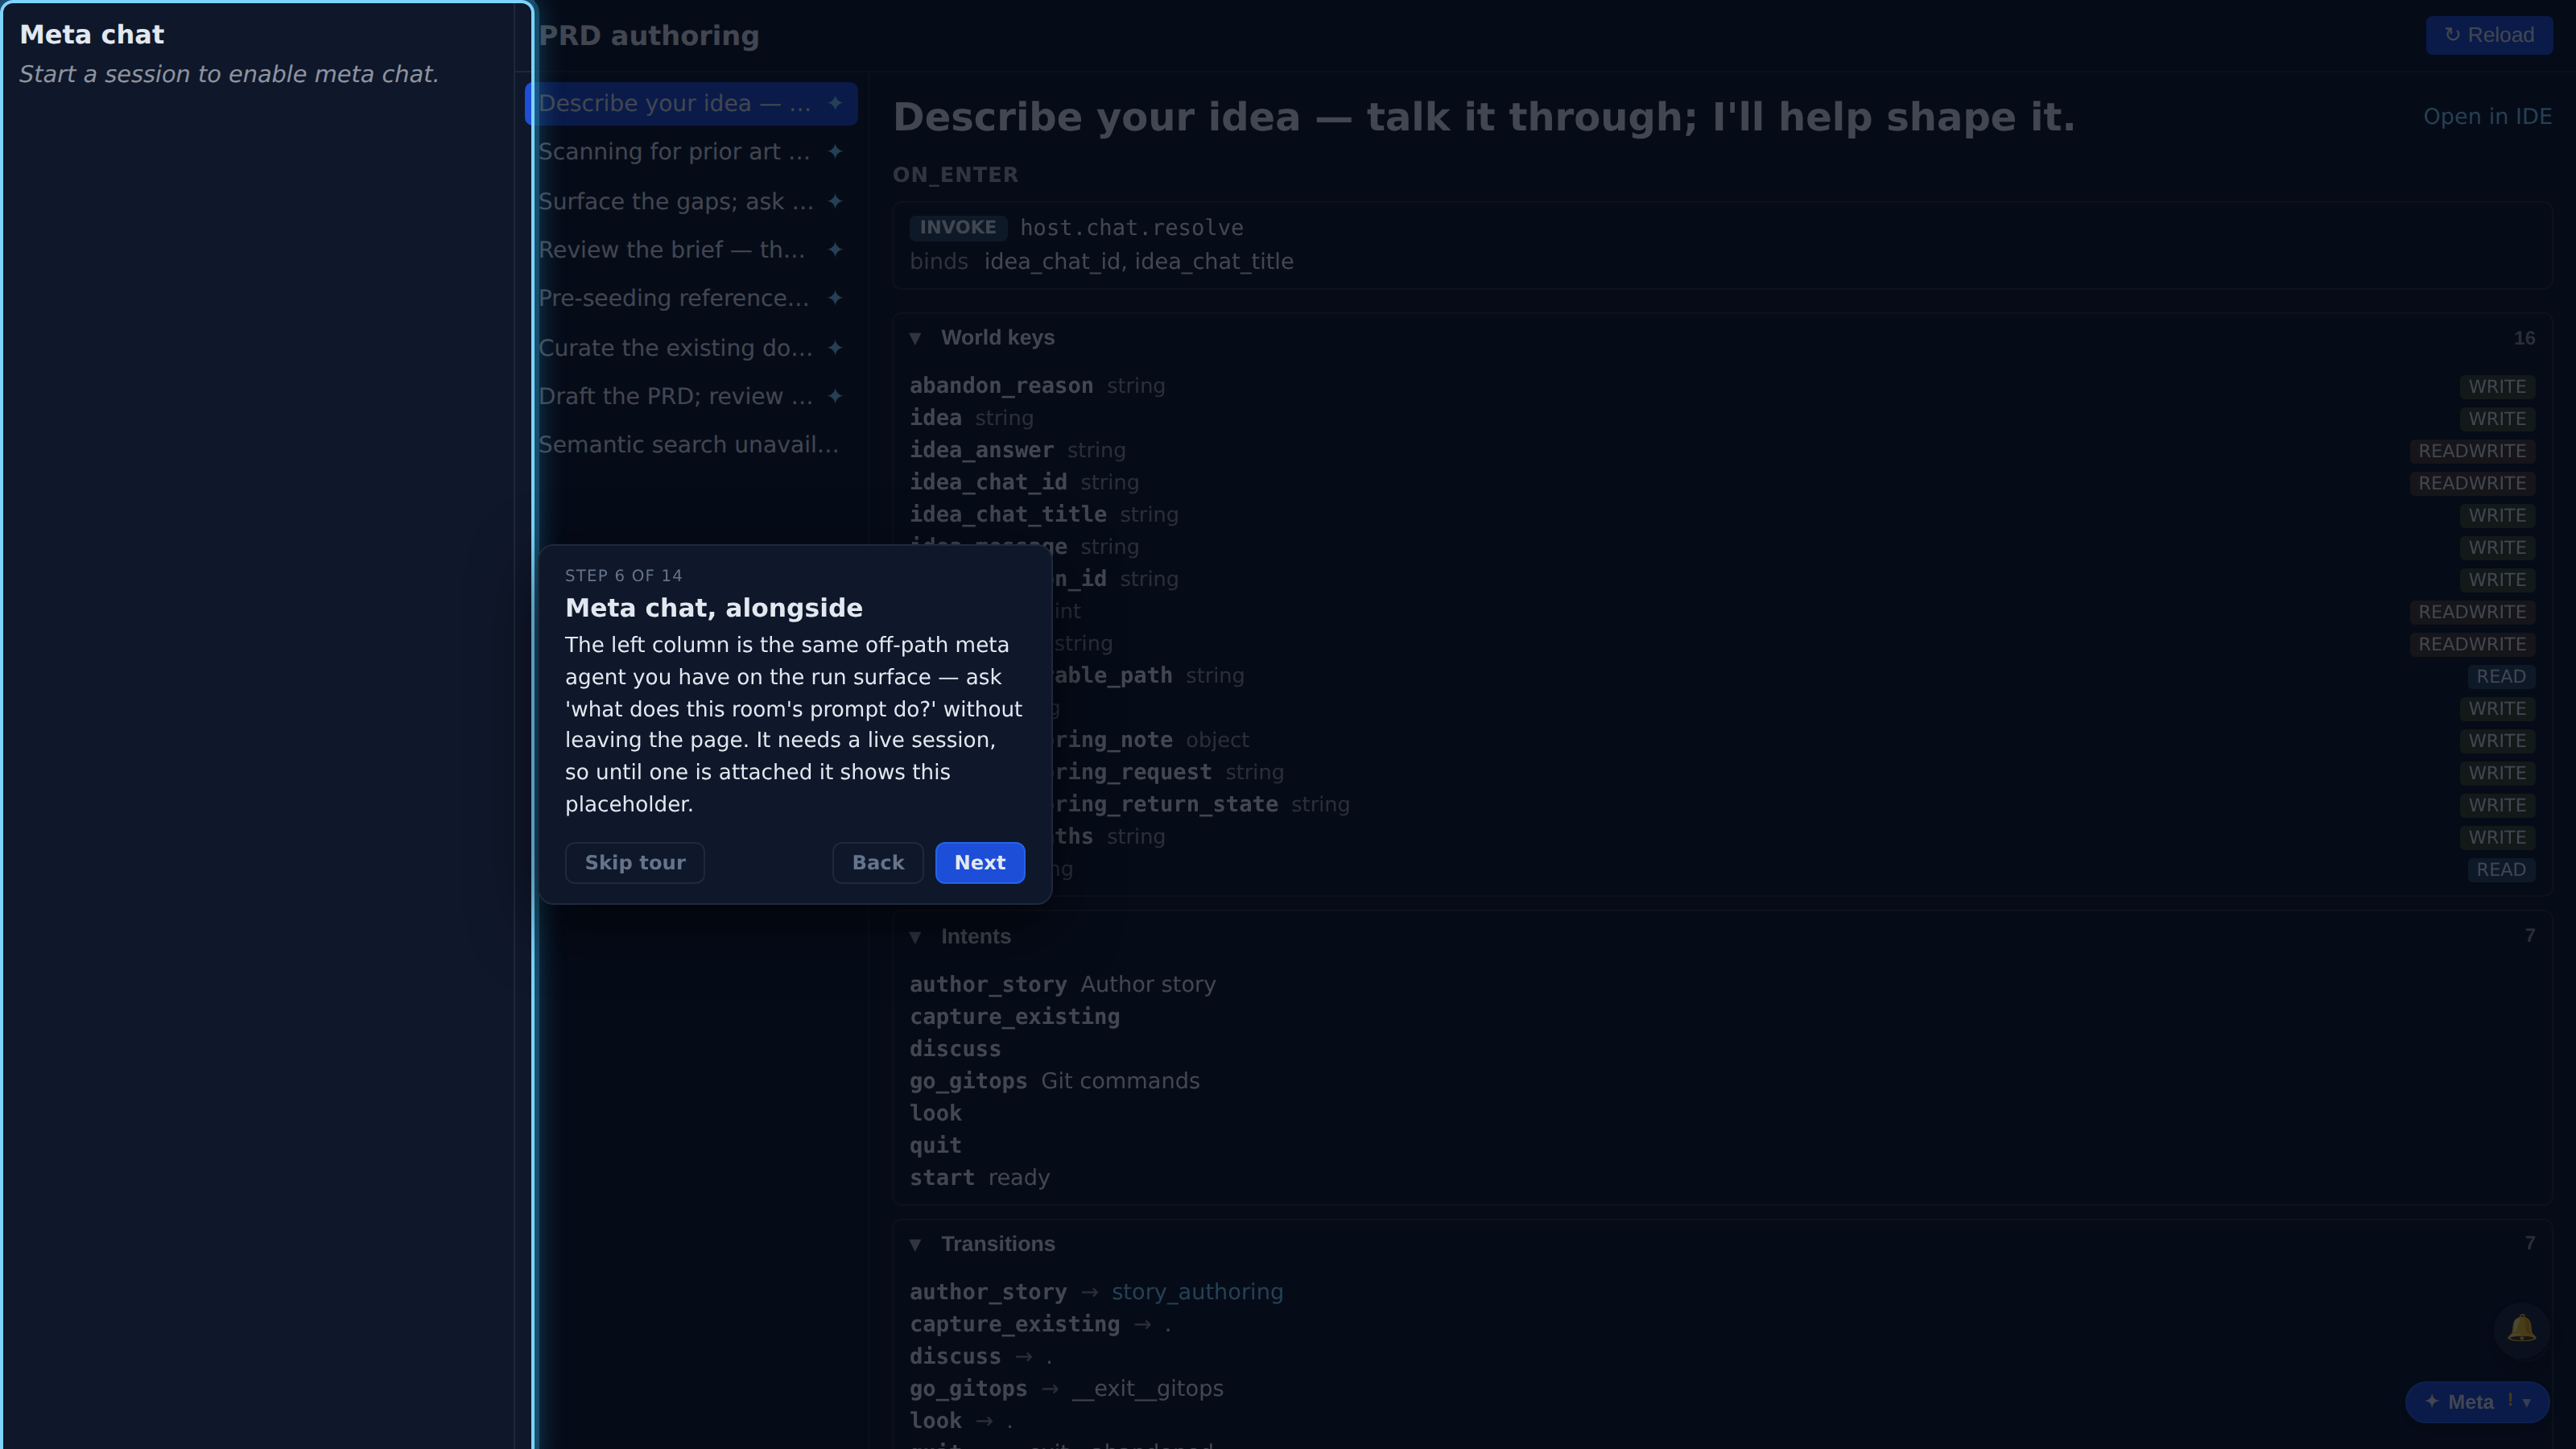This screenshot has width=2576, height=1449.
Task: Open the Meta button dropdown arrow
Action: 2527,1402
